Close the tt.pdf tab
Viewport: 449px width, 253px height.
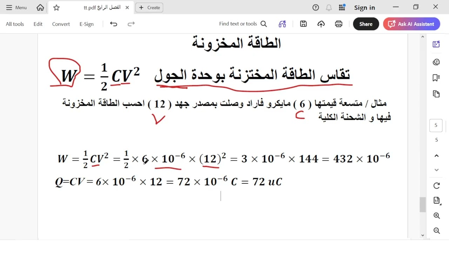[127, 7]
